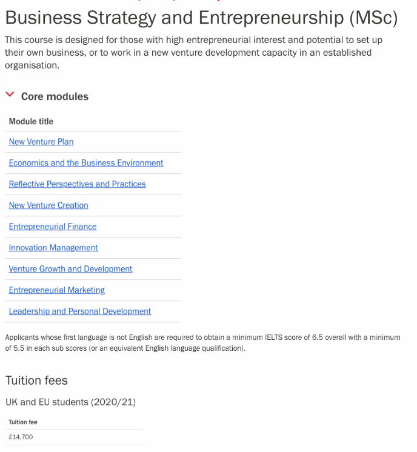Open Leadership and Personal Development link

(x=80, y=311)
